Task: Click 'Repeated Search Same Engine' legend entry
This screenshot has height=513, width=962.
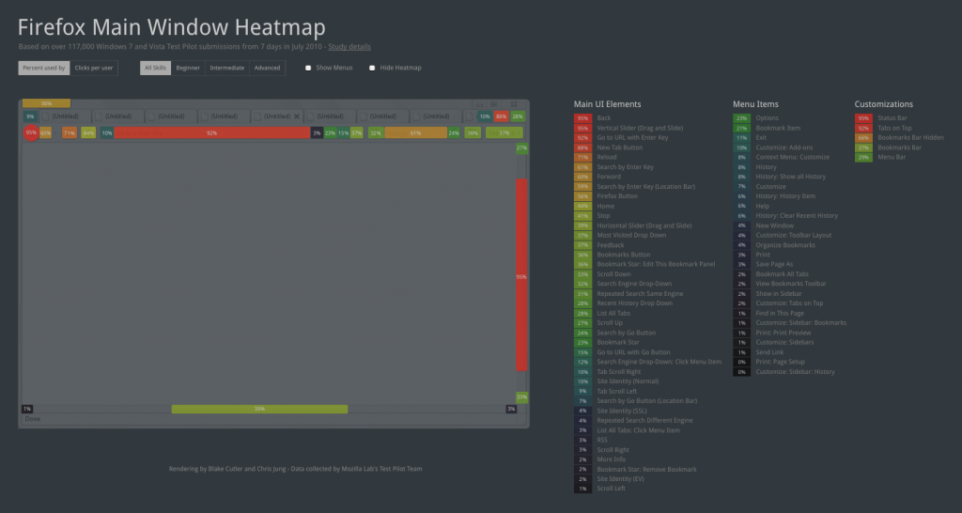Action: pos(640,293)
